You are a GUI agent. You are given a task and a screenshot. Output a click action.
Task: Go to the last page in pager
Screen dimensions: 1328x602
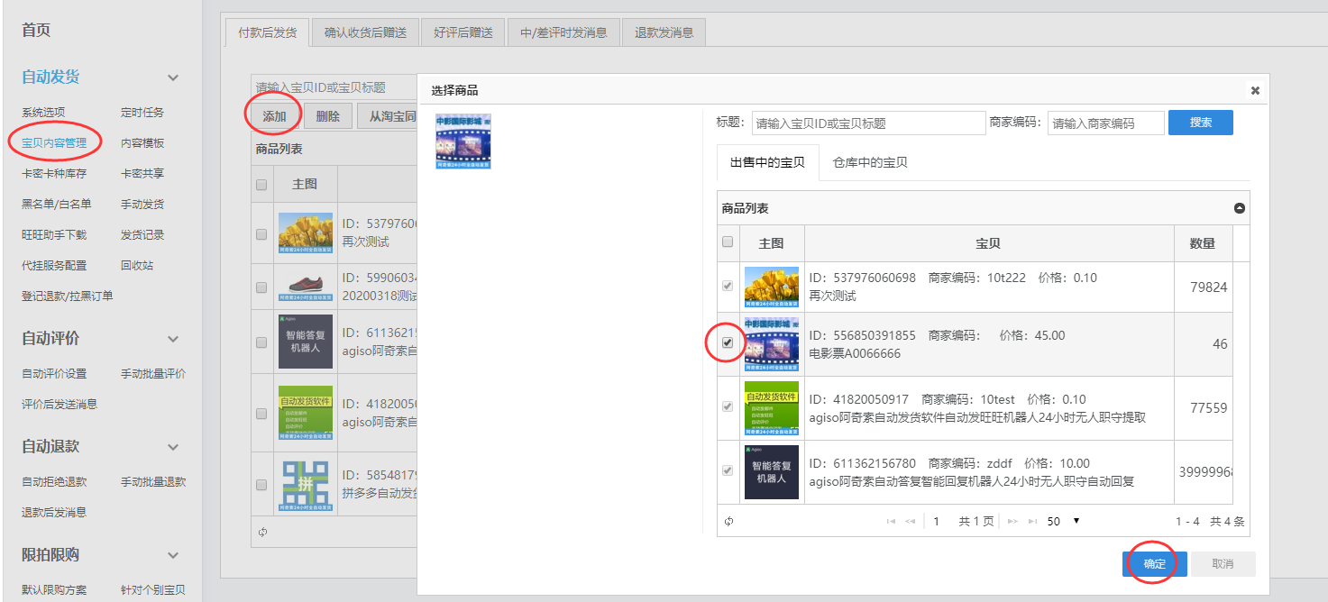tap(1031, 521)
